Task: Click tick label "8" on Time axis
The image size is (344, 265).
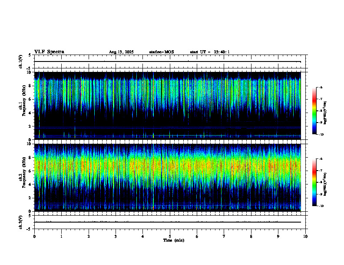Action: click(251, 236)
